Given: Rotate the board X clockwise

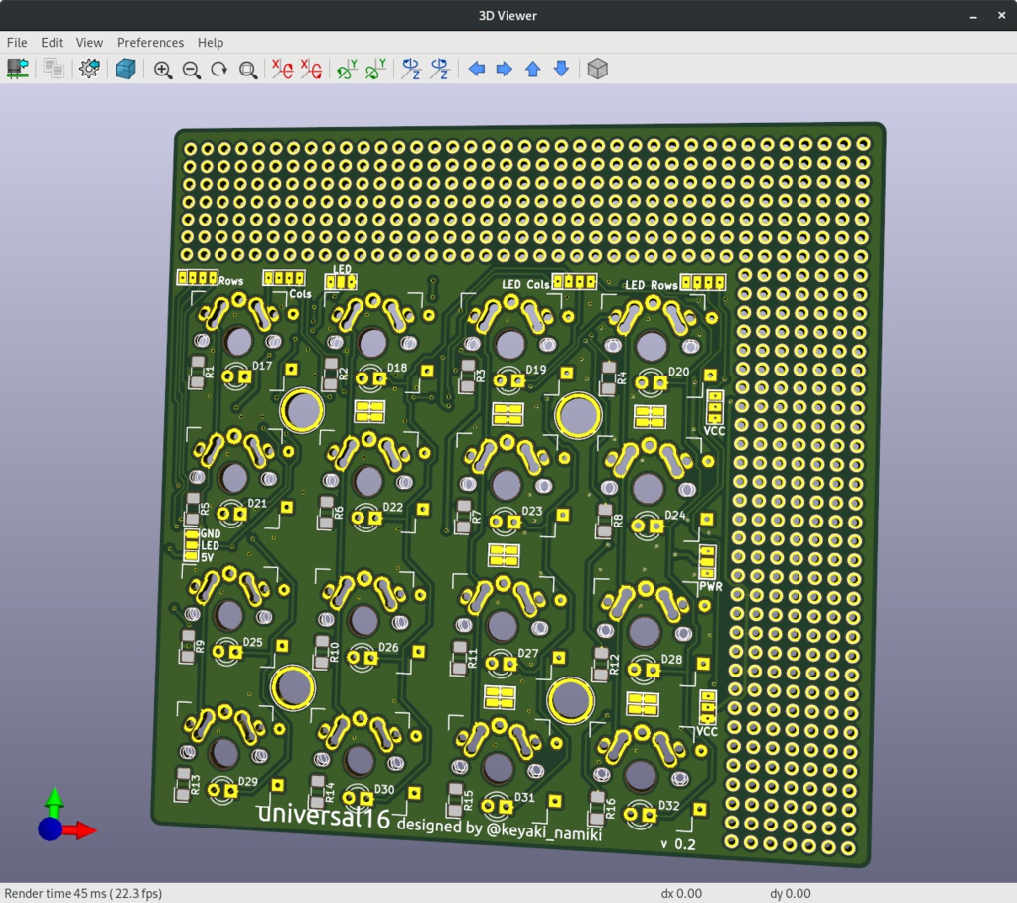Looking at the screenshot, I should coord(281,70).
